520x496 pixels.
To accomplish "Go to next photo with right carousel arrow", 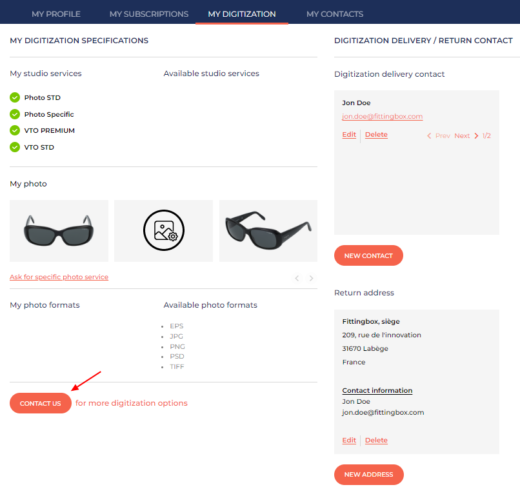I will [312, 278].
